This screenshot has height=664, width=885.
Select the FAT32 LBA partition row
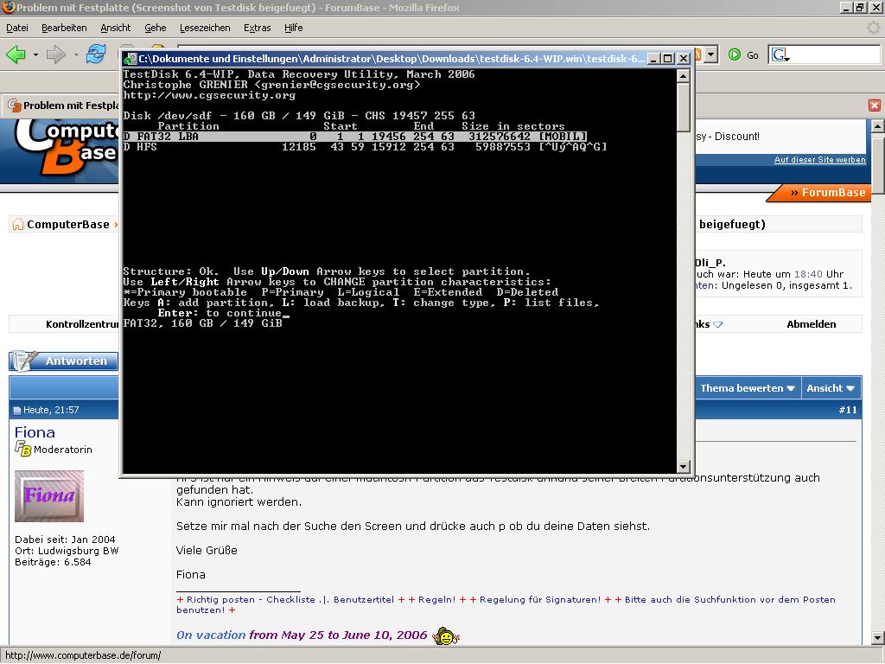pyautogui.click(x=355, y=137)
